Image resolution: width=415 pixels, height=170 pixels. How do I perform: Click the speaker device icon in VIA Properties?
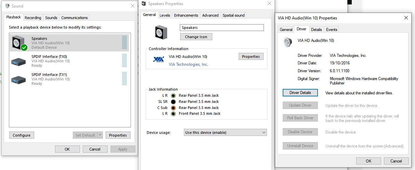pos(288,42)
